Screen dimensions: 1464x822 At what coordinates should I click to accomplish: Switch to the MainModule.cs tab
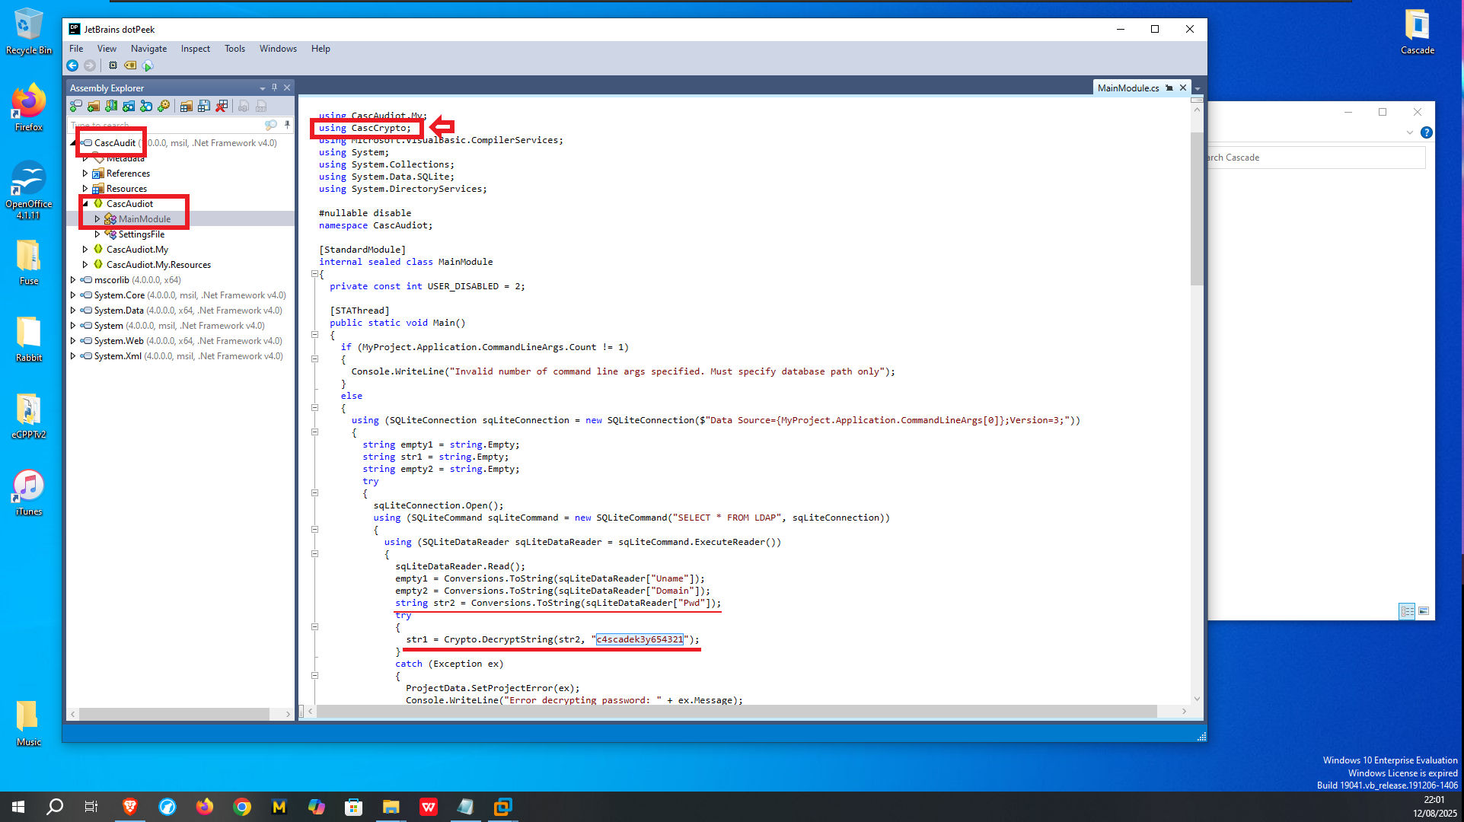pyautogui.click(x=1128, y=88)
